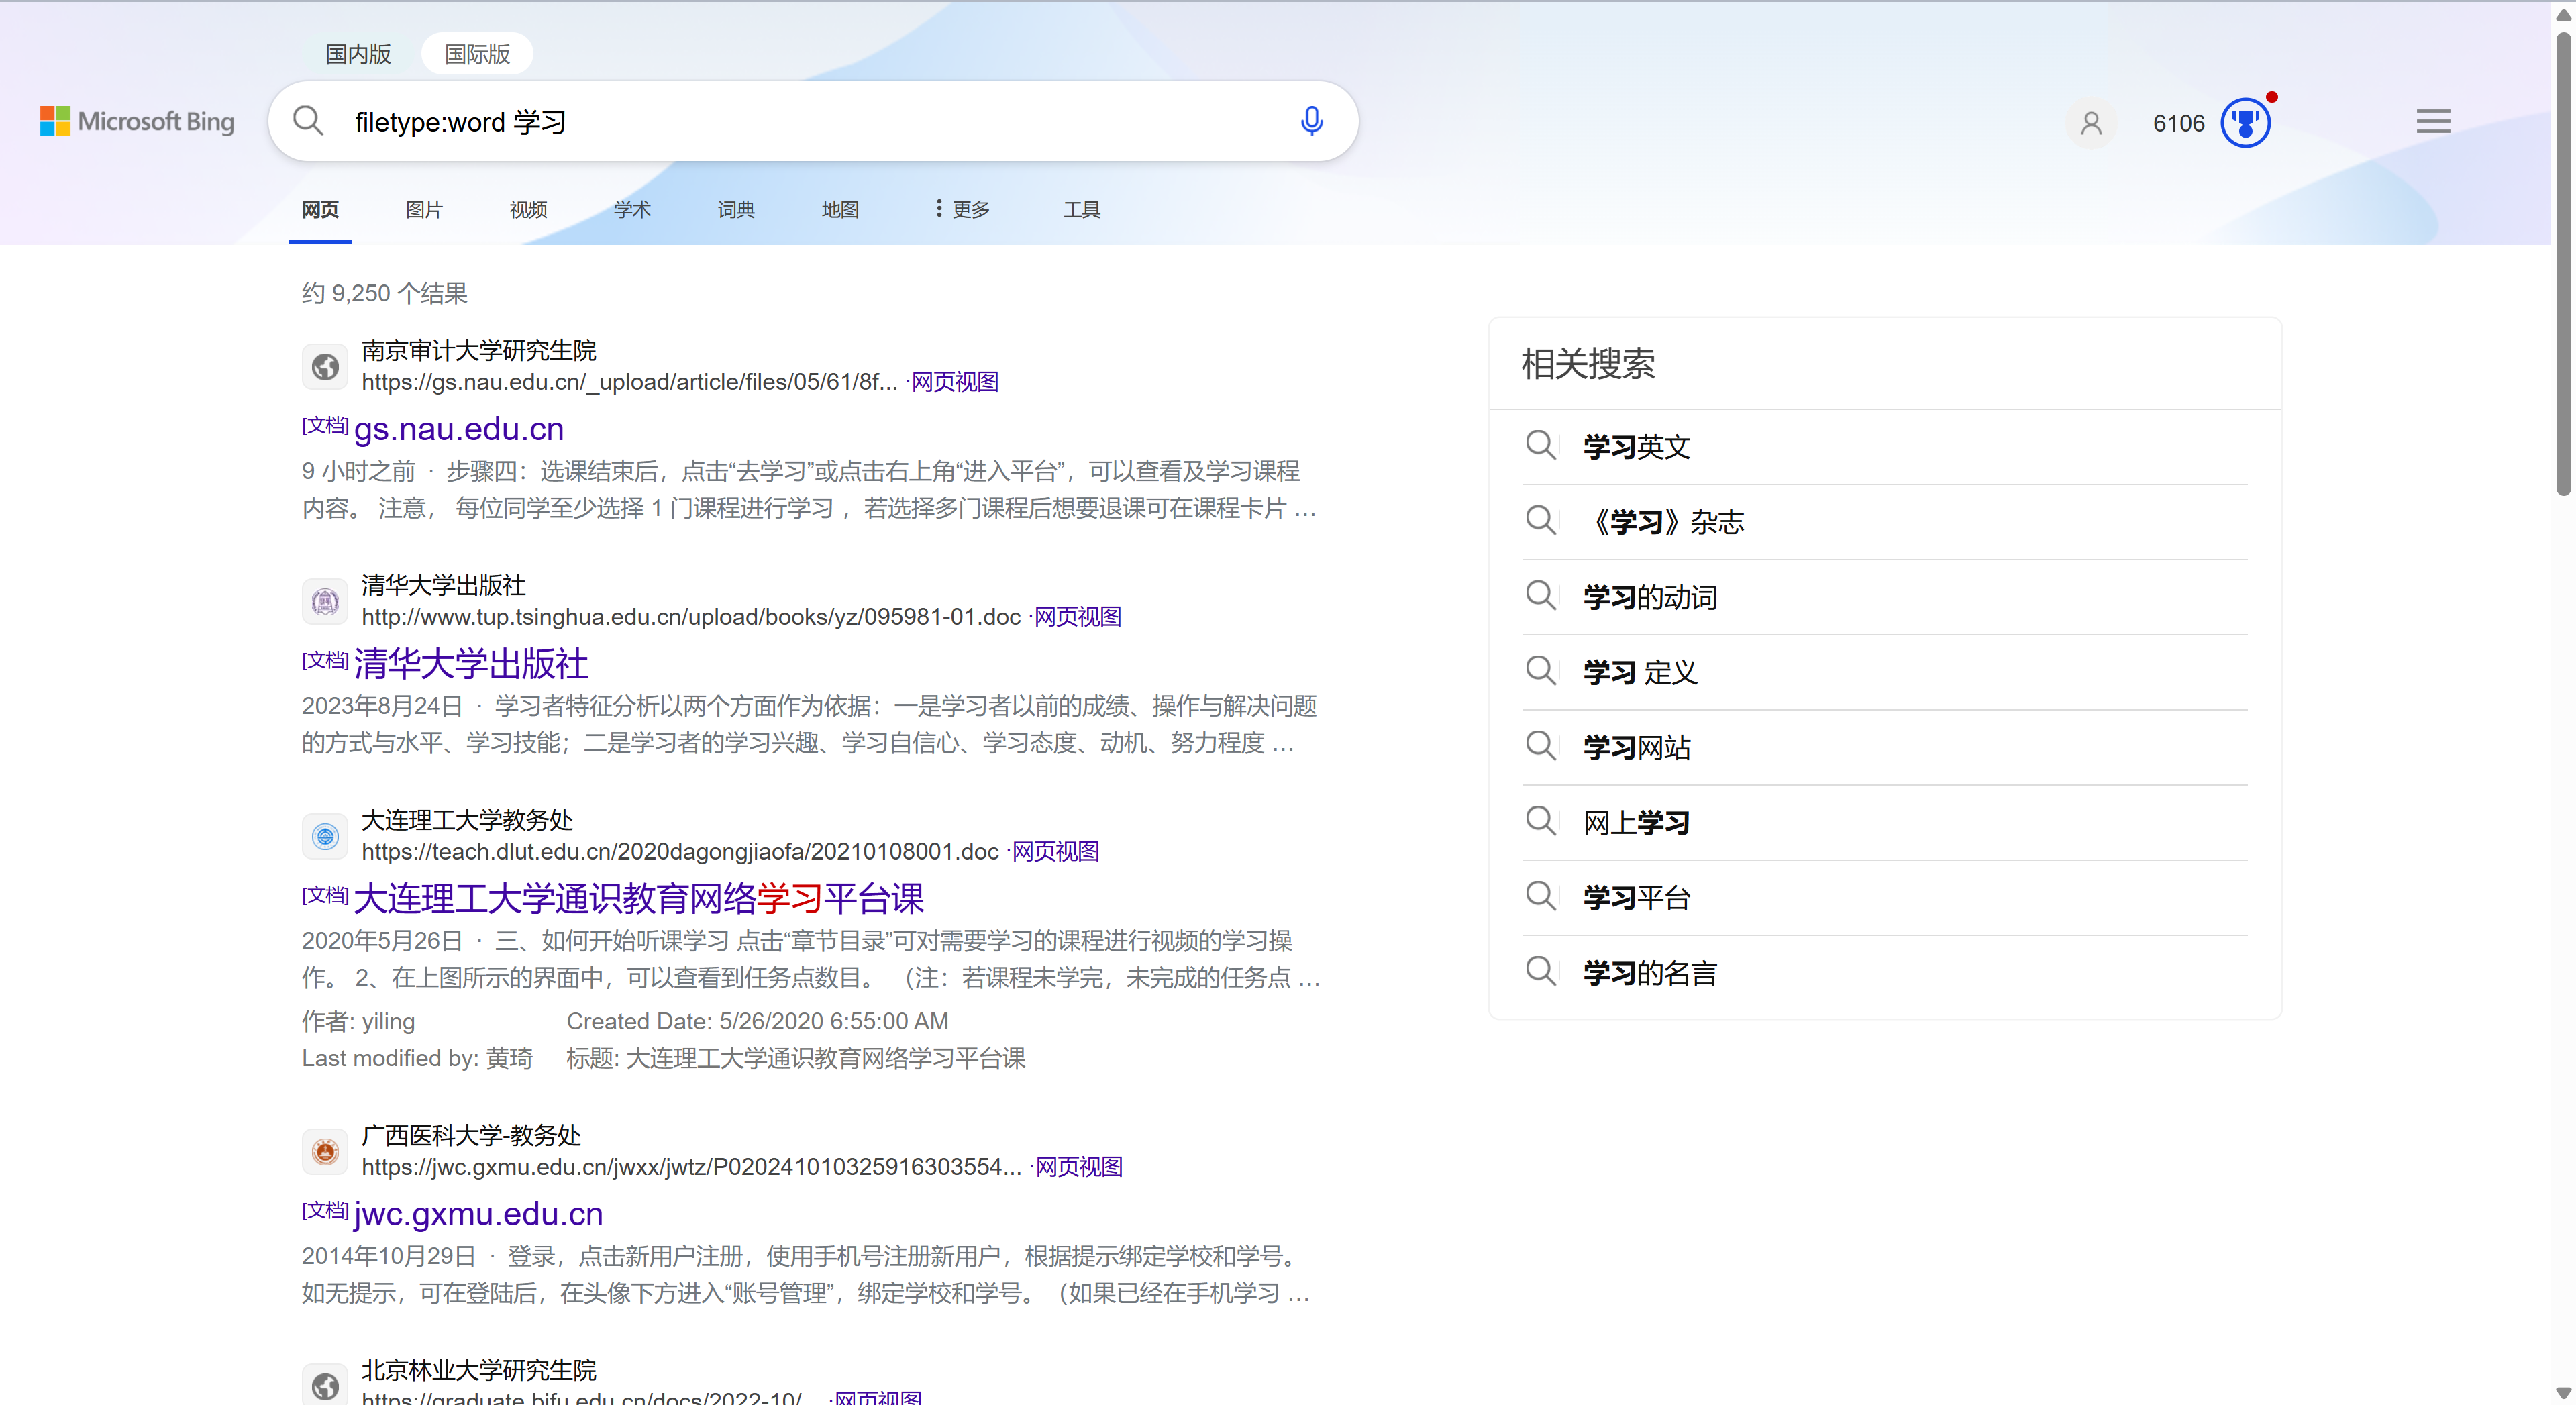Switch to 国内版 search mode
The height and width of the screenshot is (1405, 2576).
pyautogui.click(x=358, y=54)
